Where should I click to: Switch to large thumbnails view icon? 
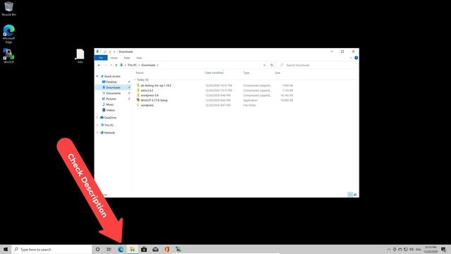[x=355, y=195]
